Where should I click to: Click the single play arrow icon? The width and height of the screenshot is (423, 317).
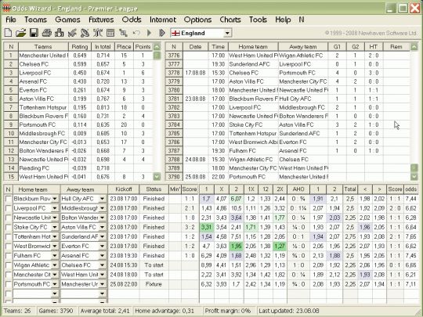point(149,33)
